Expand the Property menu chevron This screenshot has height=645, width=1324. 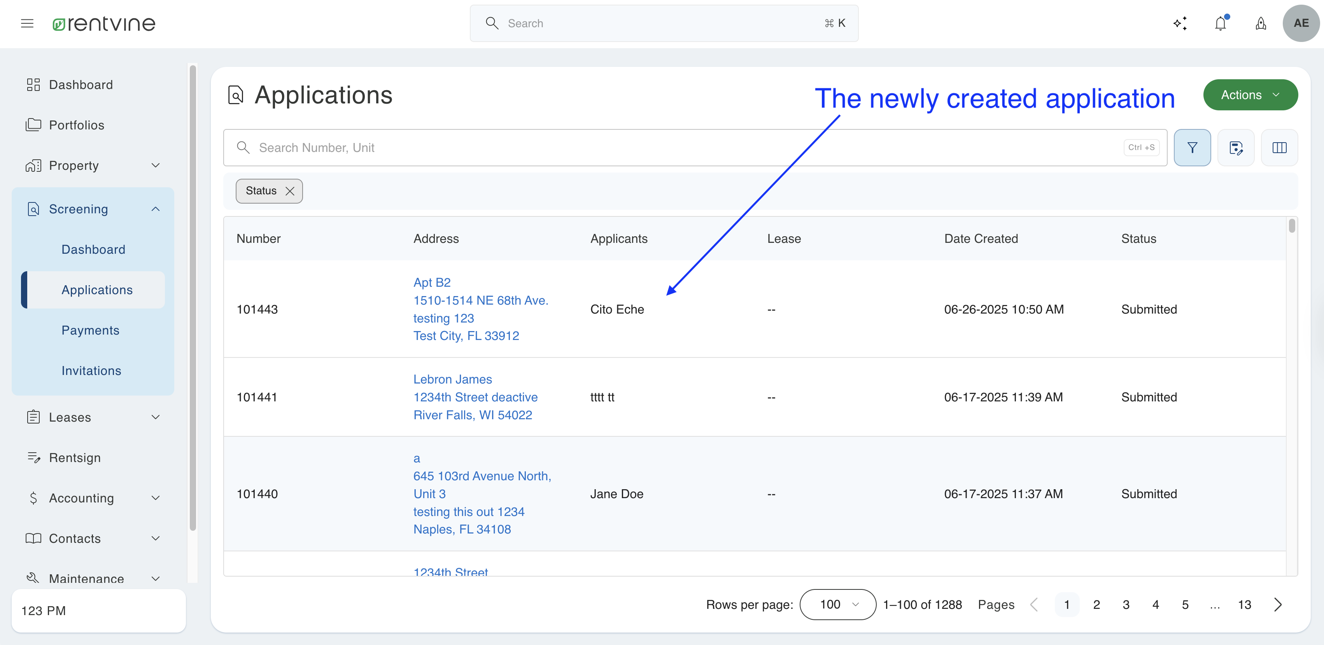(x=155, y=166)
